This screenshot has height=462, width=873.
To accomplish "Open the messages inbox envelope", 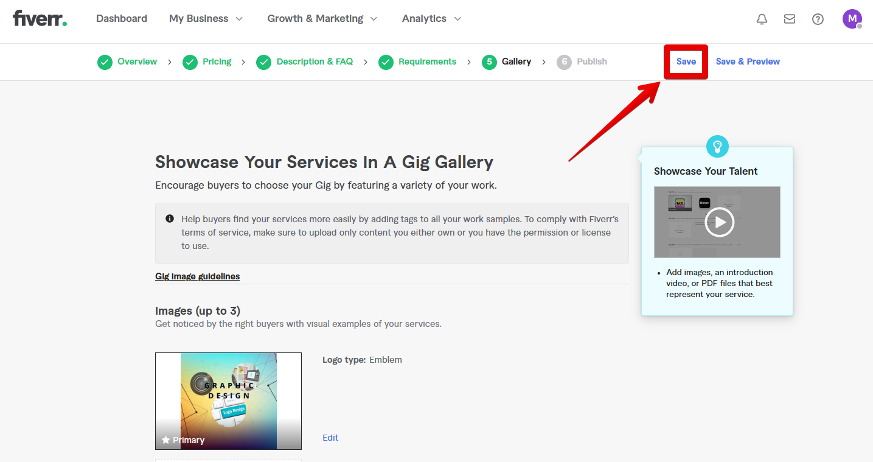I will [790, 19].
